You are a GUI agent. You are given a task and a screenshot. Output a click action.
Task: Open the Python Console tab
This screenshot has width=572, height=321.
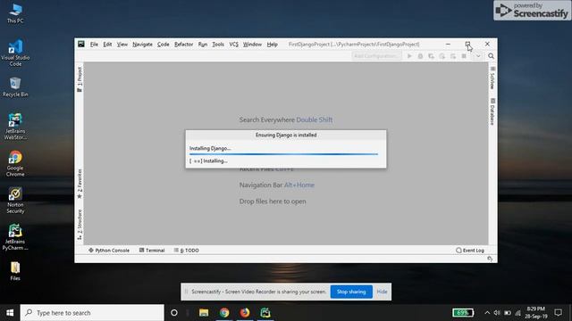[109, 251]
